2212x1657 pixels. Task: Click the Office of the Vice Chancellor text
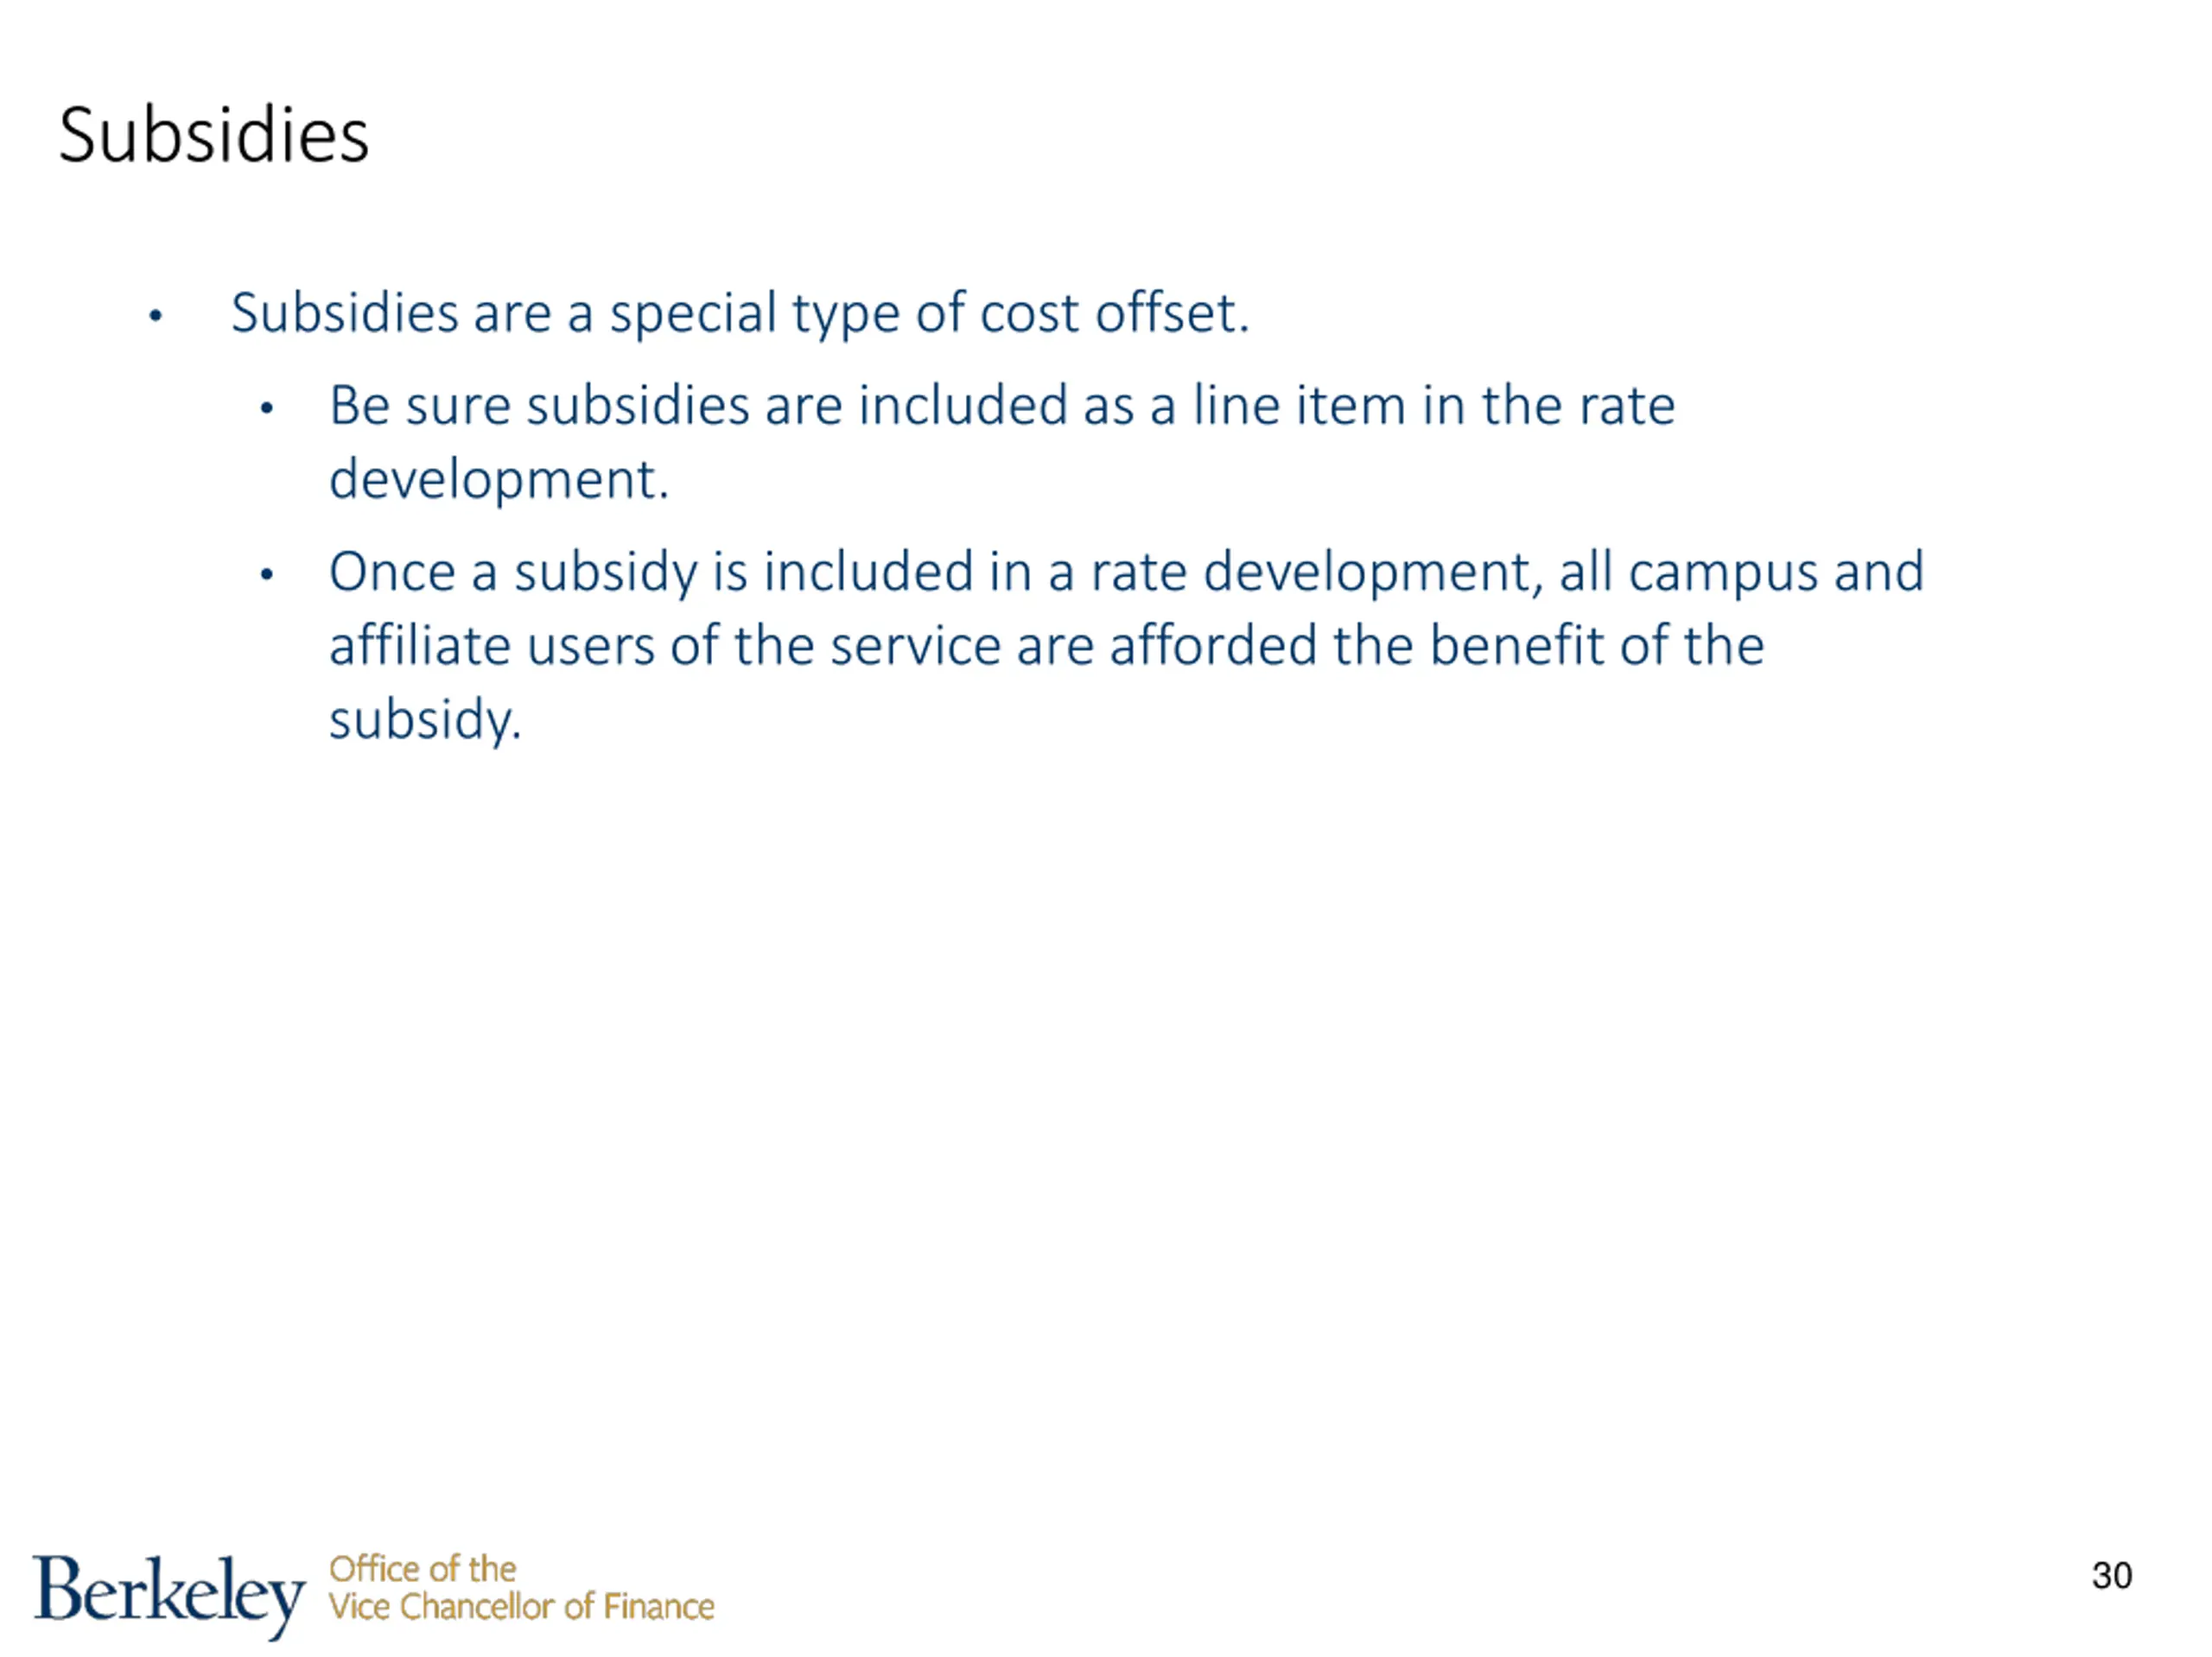pos(521,1588)
